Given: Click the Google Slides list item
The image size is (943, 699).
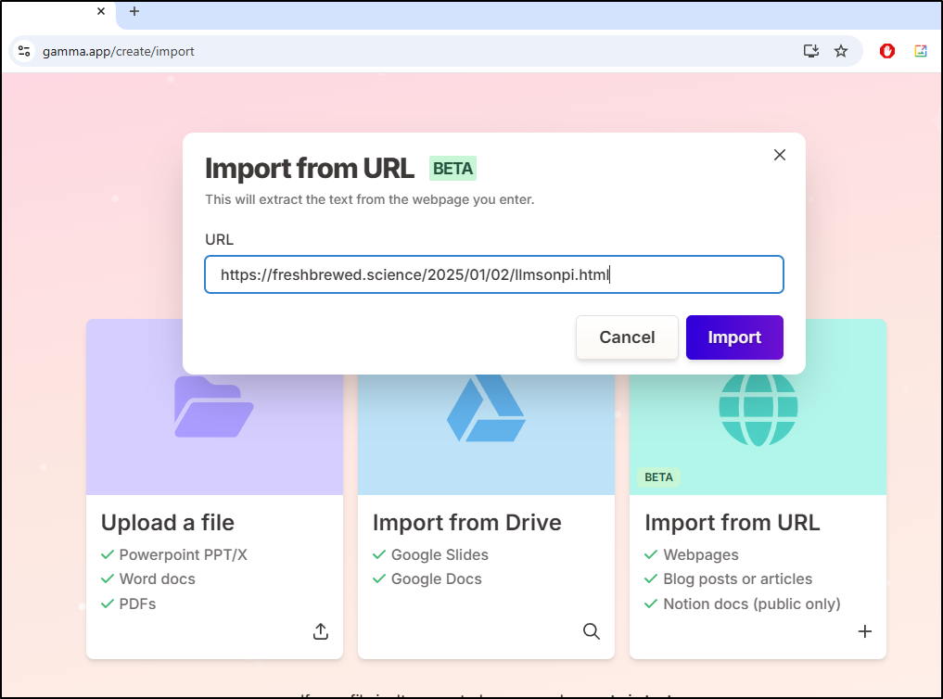Looking at the screenshot, I should pyautogui.click(x=439, y=554).
